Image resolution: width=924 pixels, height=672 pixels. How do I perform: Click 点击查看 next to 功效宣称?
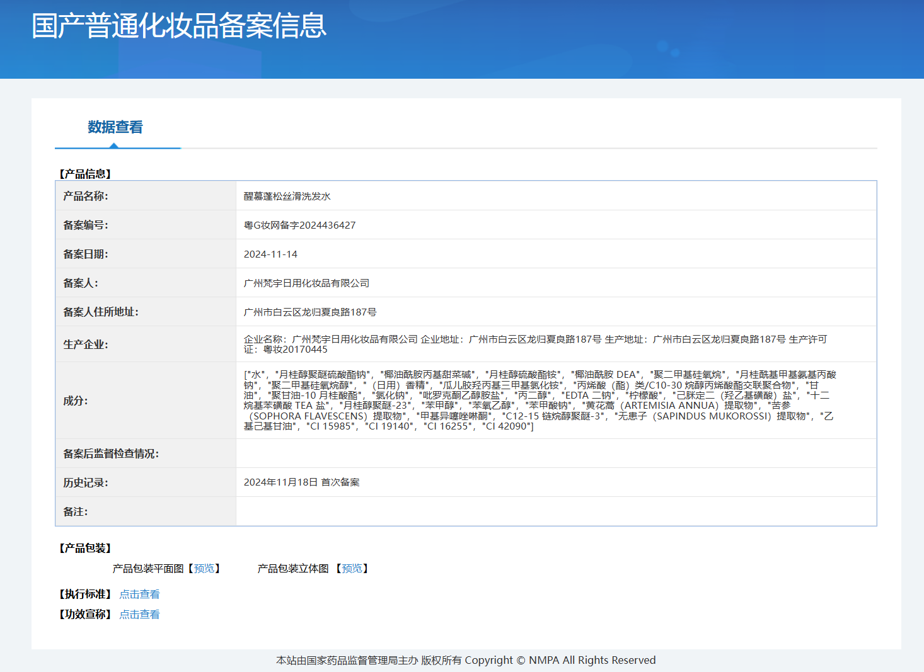(x=139, y=615)
